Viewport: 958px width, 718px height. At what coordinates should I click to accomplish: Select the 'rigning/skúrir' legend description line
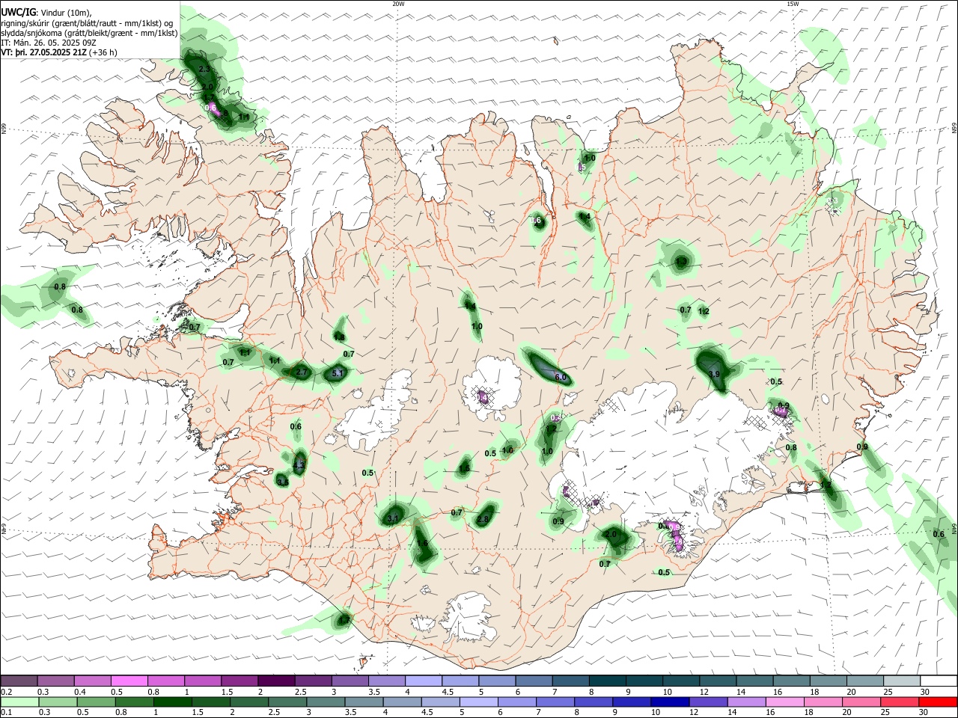pos(87,22)
